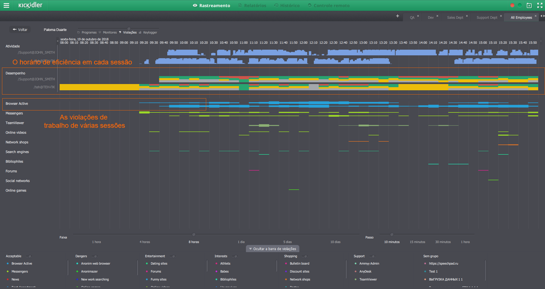This screenshot has width=545, height=289.
Task: Set range to 10 dias
Action: tap(335, 242)
